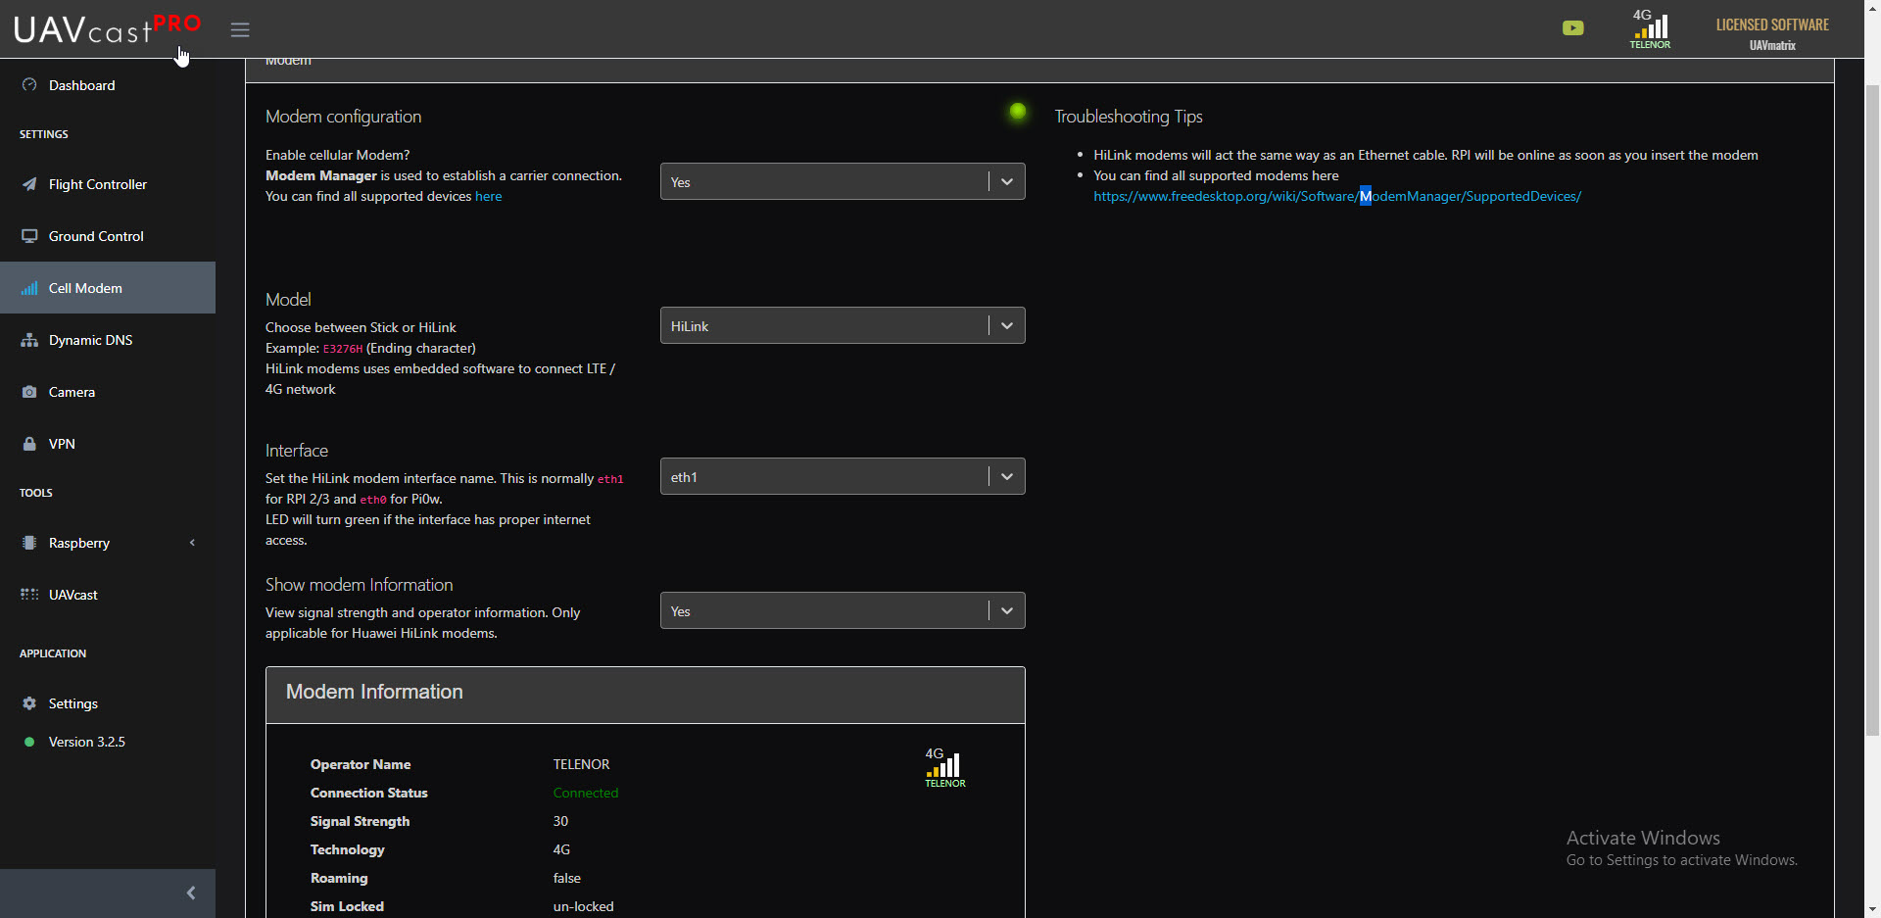This screenshot has height=918, width=1881.
Task: Click scrollbar down arrow
Action: (1872, 909)
